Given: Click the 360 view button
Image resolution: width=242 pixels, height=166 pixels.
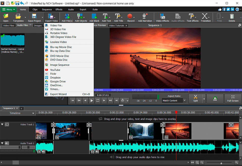Looking at the screenshot, I should pyautogui.click(x=215, y=99).
